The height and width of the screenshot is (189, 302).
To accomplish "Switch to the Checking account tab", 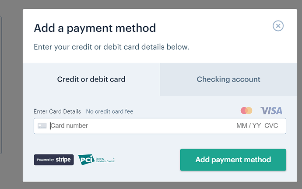I will click(x=228, y=79).
